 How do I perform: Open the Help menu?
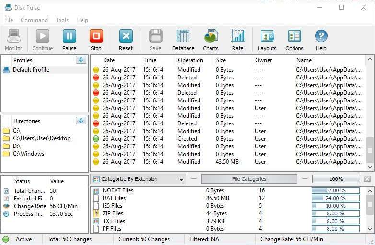coord(82,20)
